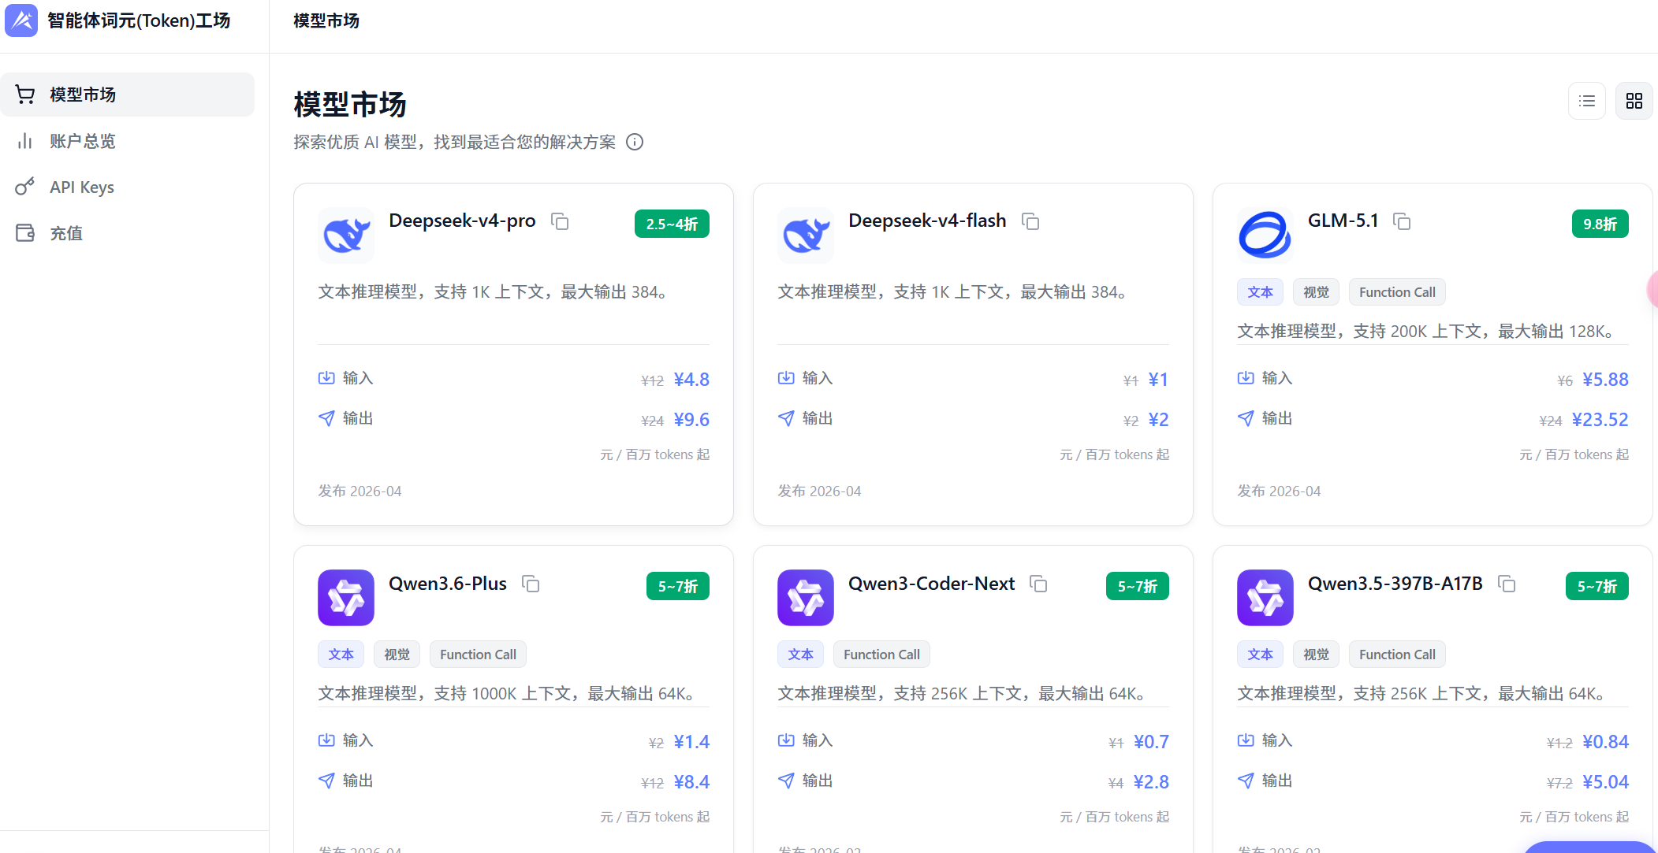The image size is (1658, 853).
Task: Click Function Call tag on Qwen3.6-Plus
Action: (x=478, y=655)
